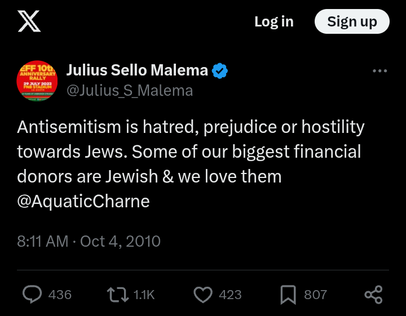Image resolution: width=406 pixels, height=316 pixels.
Task: Open the 1.1K reposts count
Action: point(144,295)
